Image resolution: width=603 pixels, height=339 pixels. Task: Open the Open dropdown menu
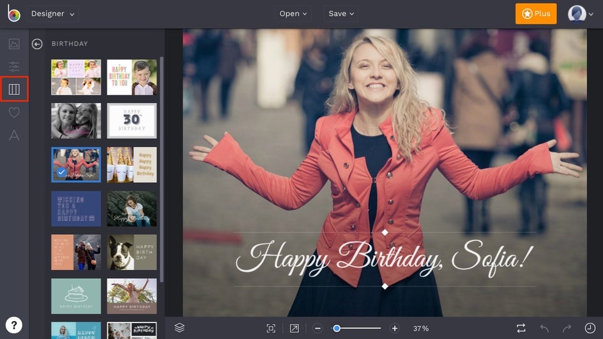pos(293,14)
